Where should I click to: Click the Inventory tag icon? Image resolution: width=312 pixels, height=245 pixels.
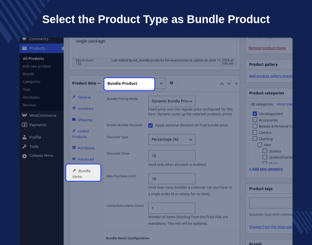74,108
